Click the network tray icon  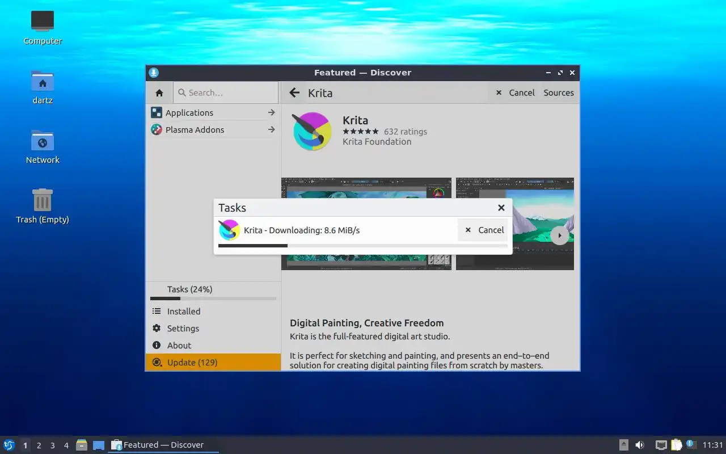pos(661,445)
